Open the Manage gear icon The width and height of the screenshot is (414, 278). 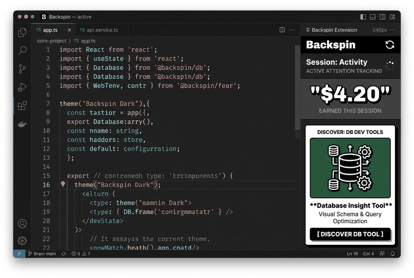coord(22,241)
